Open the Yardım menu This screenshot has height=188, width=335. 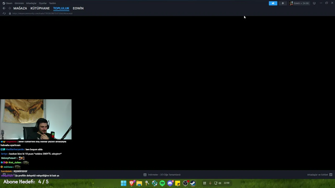52,3
